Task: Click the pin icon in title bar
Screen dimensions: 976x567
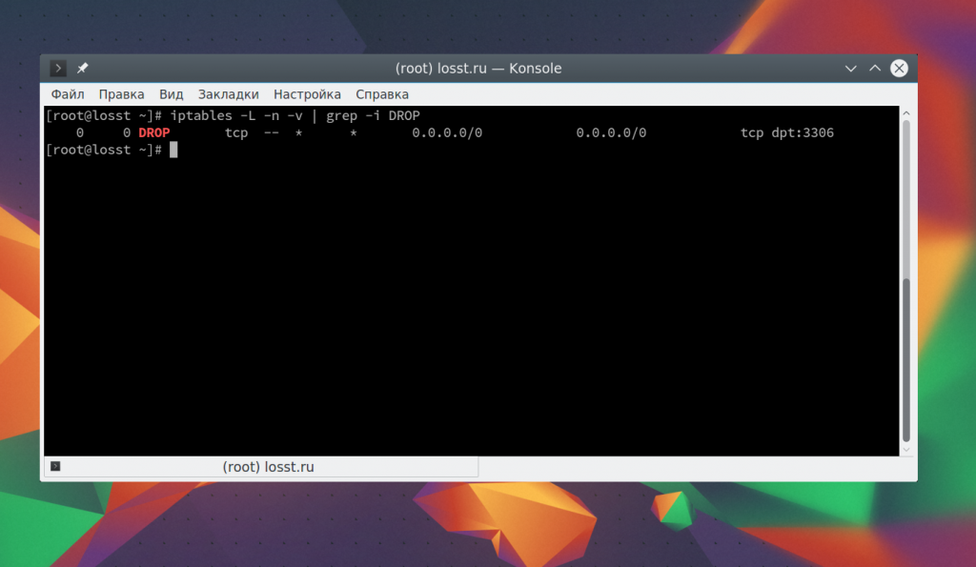Action: (82, 69)
